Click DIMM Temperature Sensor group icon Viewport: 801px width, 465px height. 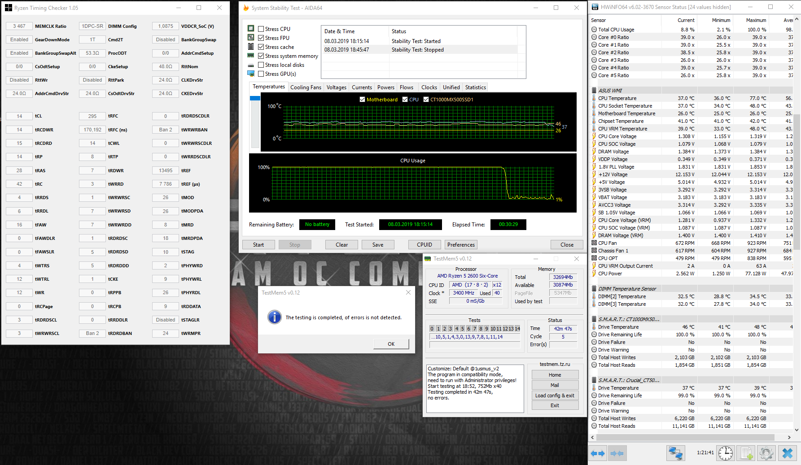[x=594, y=289]
